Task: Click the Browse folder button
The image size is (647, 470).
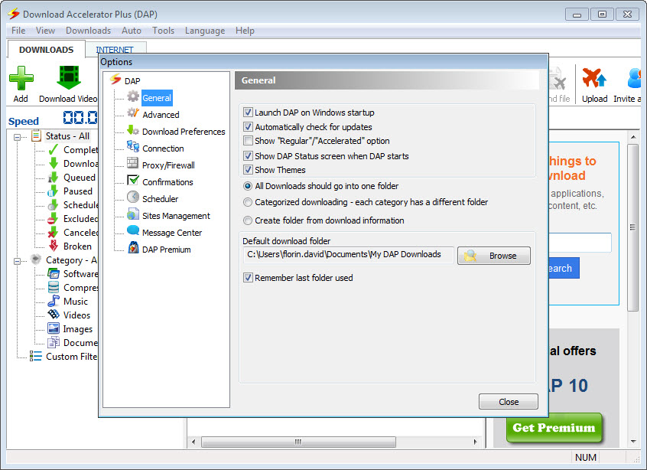Action: tap(493, 256)
